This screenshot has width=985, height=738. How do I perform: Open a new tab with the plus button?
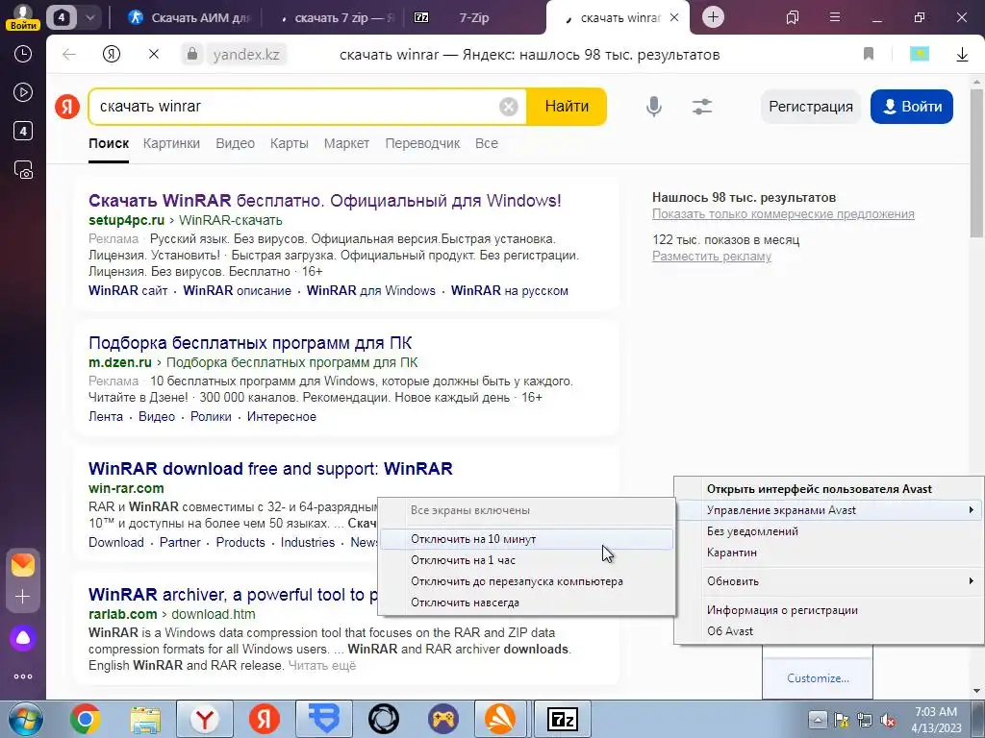[713, 17]
